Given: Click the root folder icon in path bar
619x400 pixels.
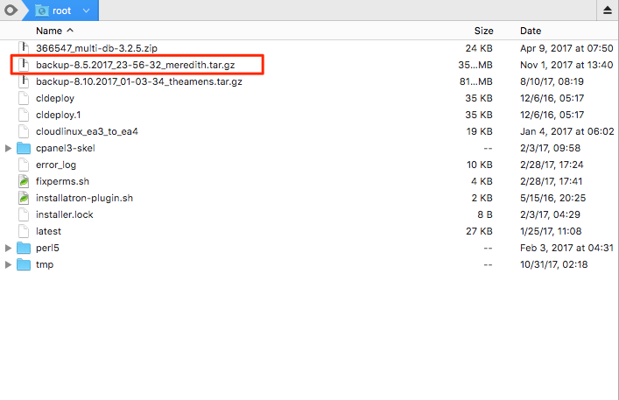Looking at the screenshot, I should tap(42, 11).
